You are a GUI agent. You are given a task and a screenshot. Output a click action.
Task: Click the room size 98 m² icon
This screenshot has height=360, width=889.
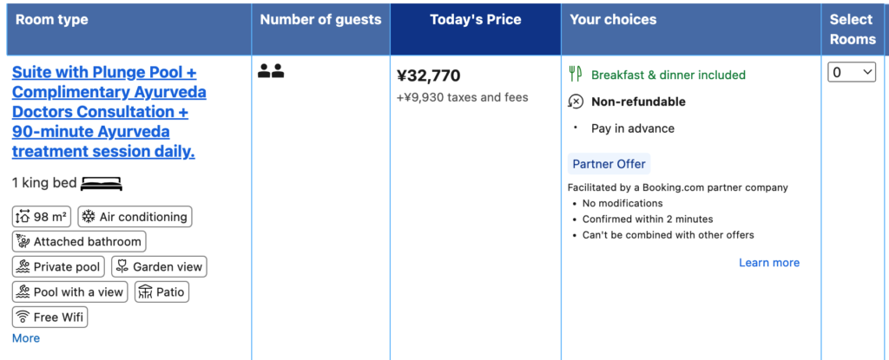[23, 217]
